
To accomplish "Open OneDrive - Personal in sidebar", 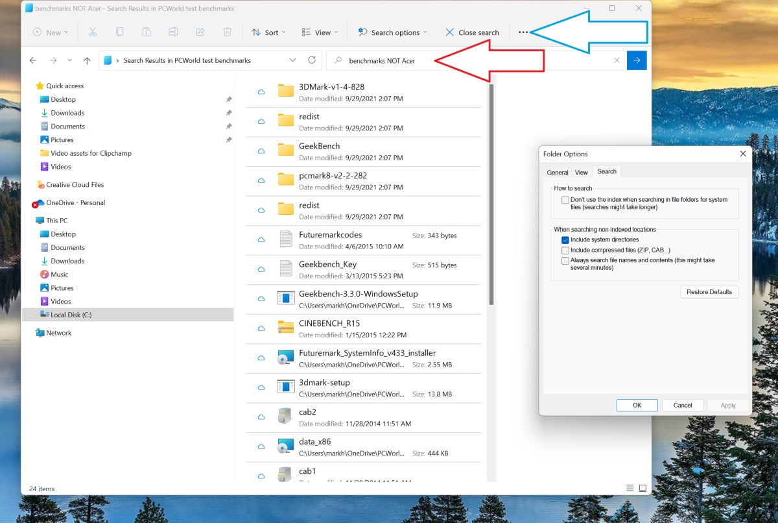I will (75, 202).
